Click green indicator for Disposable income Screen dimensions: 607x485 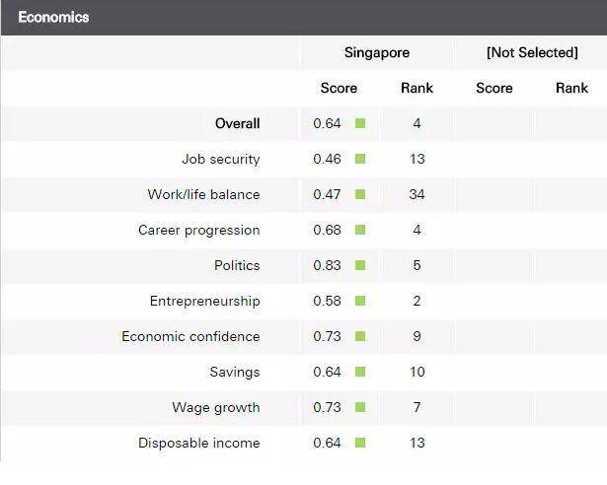[360, 443]
